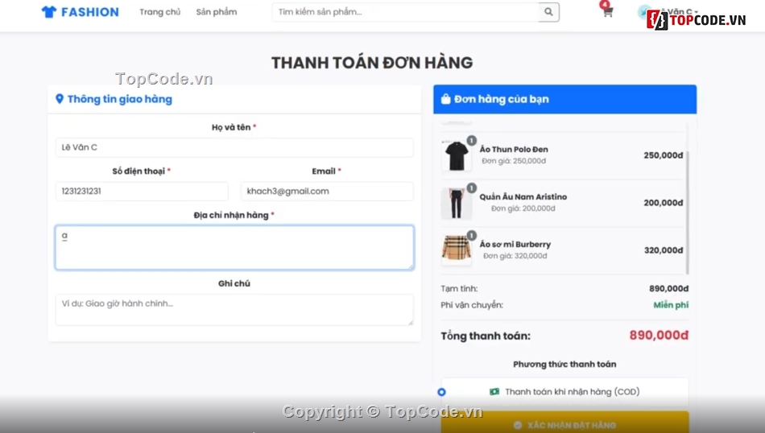
Task: Click the order list scrollbar
Action: click(x=688, y=212)
